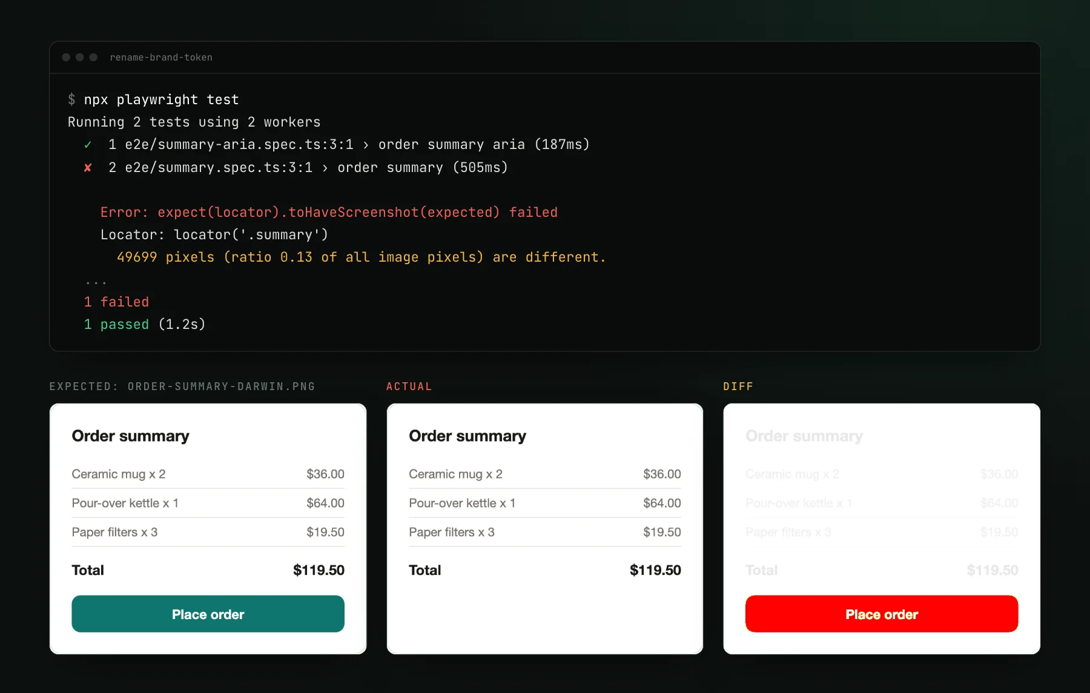Click the terminal title rename-brand-token
Viewport: 1090px width, 693px height.
pos(161,58)
